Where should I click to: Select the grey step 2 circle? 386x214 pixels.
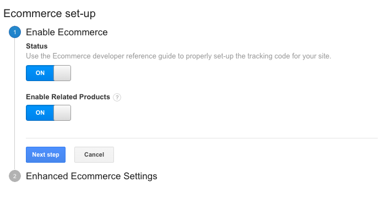15,176
